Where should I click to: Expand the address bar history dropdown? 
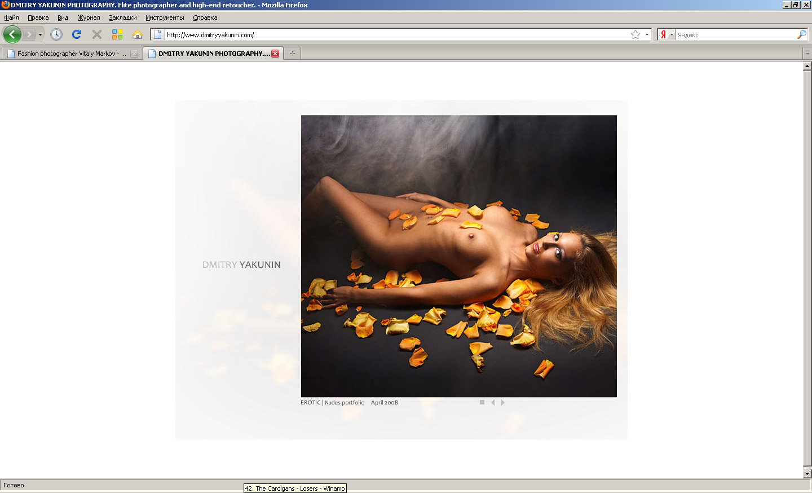pyautogui.click(x=647, y=34)
